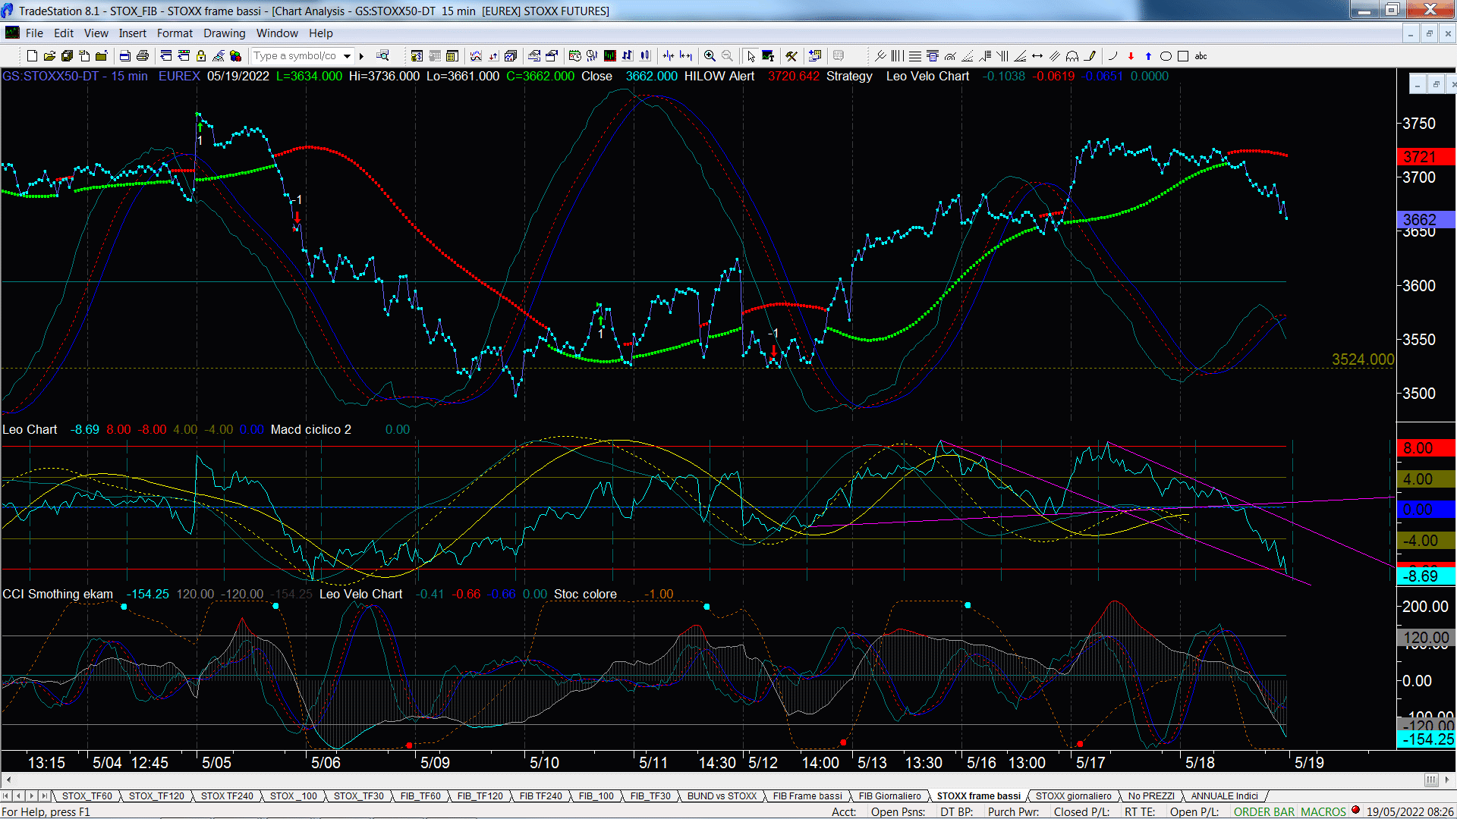The image size is (1457, 819).
Task: Open the symbol entry dropdown arrow
Action: click(347, 56)
